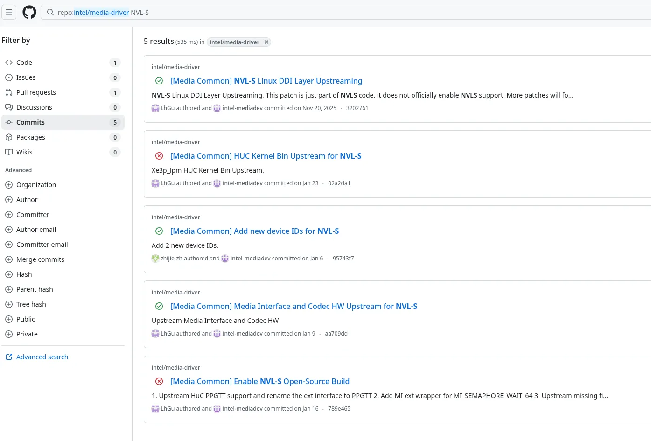The height and width of the screenshot is (441, 651).
Task: Add the Private visibility filter
Action: (27, 334)
